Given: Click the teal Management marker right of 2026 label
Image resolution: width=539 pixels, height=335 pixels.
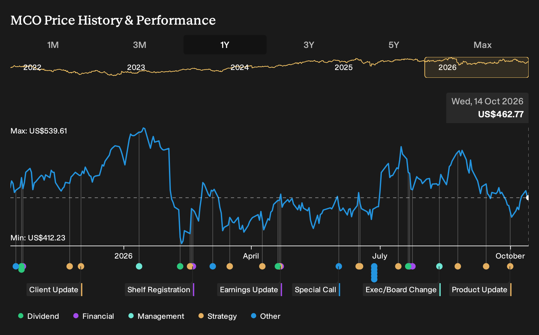Looking at the screenshot, I should point(139,266).
